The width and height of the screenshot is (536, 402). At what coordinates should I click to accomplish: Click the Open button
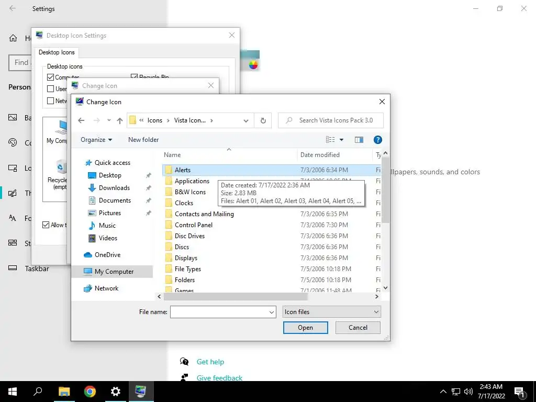[305, 328]
